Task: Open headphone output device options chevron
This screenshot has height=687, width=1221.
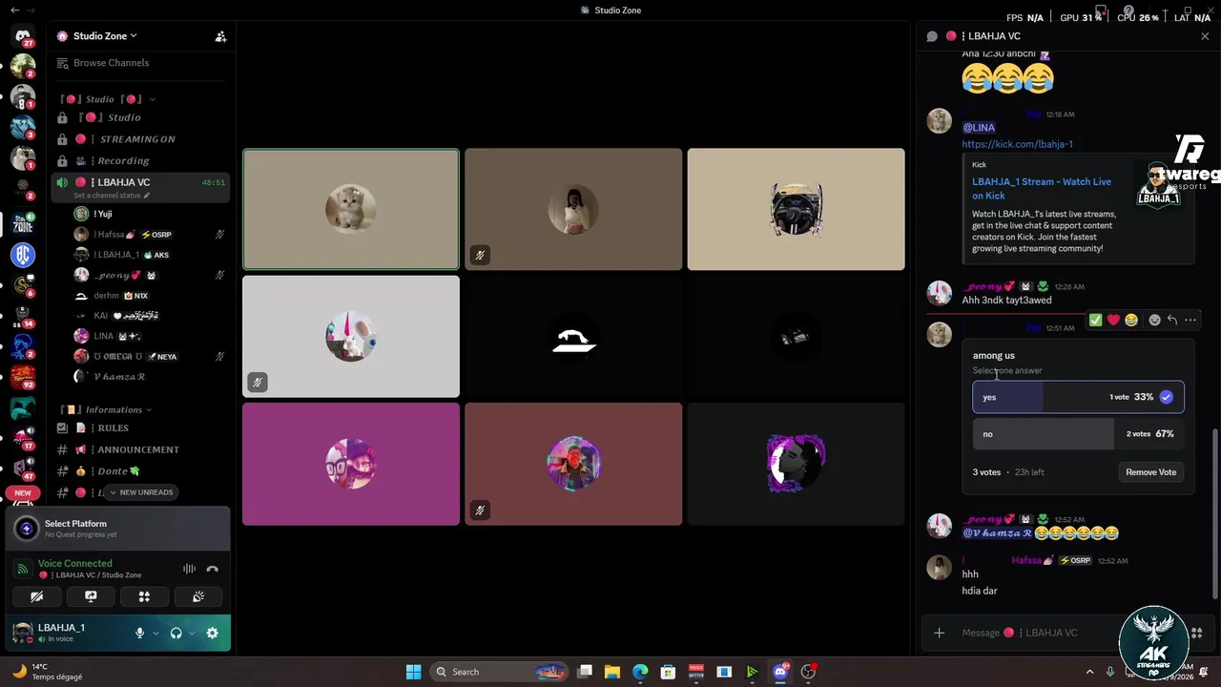Action: pyautogui.click(x=192, y=633)
